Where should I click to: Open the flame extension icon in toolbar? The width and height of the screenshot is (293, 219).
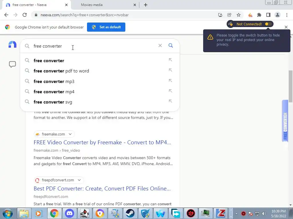click(x=250, y=15)
